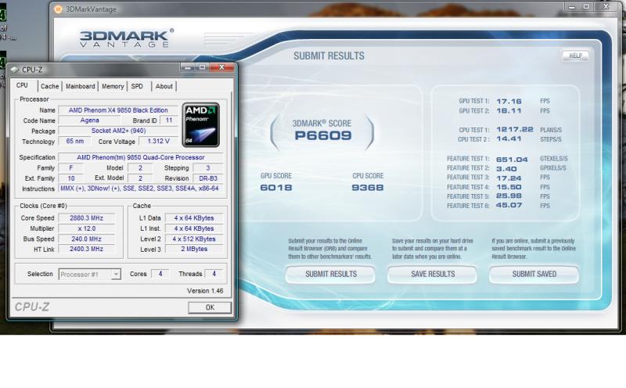
Task: Maximize the 3DMarkVantage window
Action: pyautogui.click(x=586, y=6)
